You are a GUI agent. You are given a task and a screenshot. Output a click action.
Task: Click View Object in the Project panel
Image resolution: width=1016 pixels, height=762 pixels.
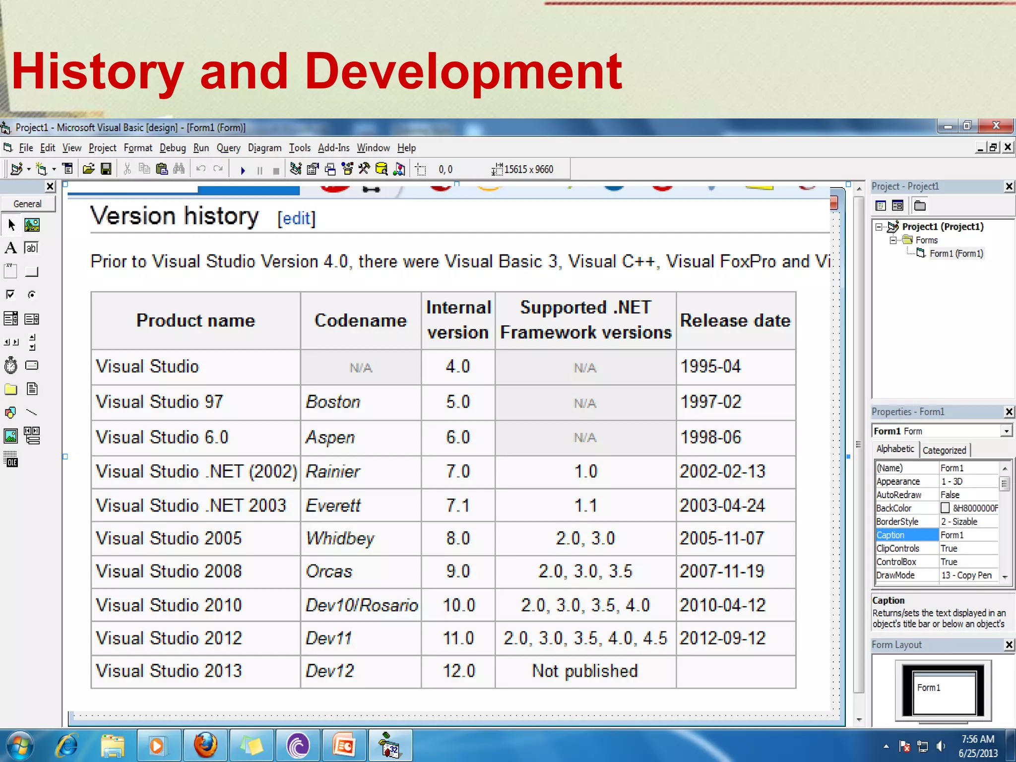click(x=897, y=205)
